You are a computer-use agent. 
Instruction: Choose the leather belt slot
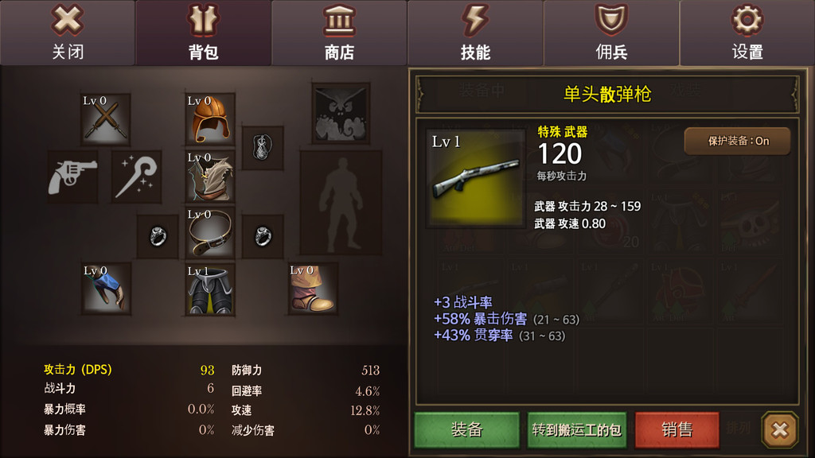[210, 233]
